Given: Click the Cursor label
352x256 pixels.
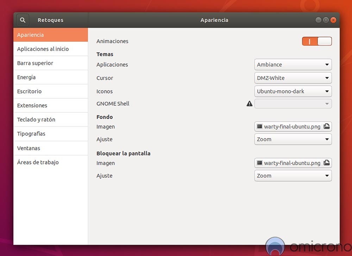Looking at the screenshot, I should tap(105, 78).
